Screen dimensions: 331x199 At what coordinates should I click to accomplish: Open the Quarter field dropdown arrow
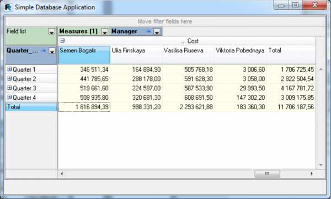(52, 51)
